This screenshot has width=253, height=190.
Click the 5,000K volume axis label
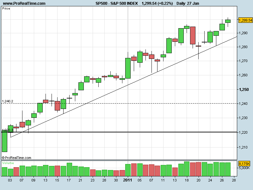point(244,168)
